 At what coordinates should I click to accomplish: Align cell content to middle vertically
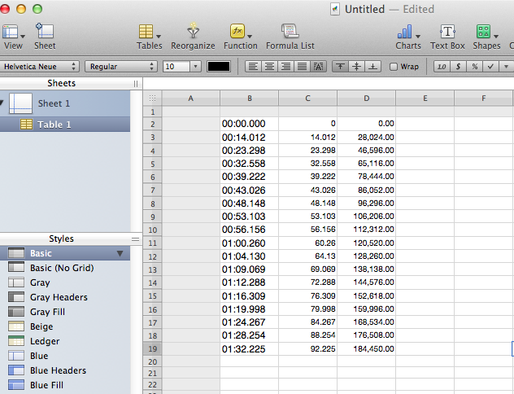pos(357,67)
